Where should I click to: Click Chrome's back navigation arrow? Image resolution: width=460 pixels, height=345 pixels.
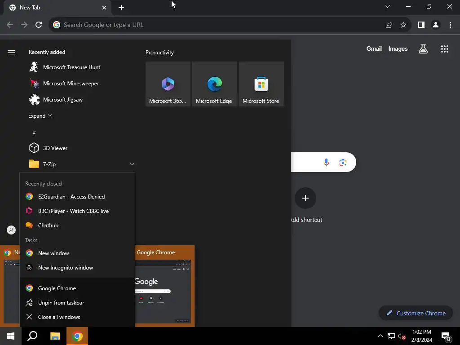point(10,25)
